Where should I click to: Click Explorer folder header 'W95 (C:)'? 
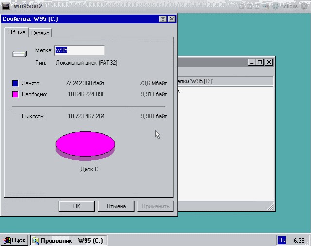point(195,81)
